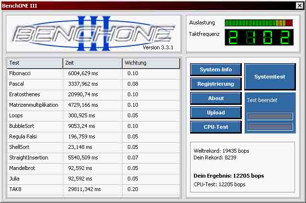Click the 23,148 ms time value
The height and width of the screenshot is (203, 306).
coord(80,147)
